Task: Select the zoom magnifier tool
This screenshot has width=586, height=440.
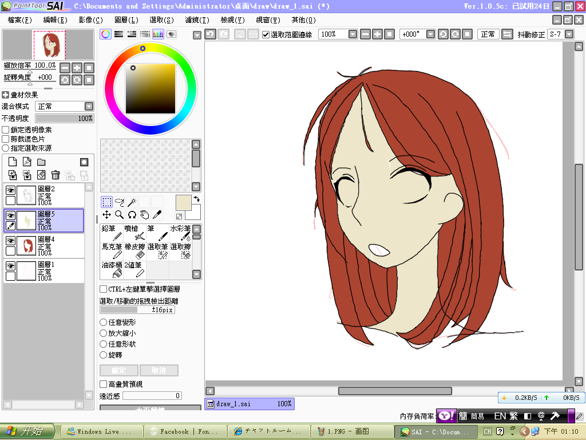Action: [x=119, y=214]
